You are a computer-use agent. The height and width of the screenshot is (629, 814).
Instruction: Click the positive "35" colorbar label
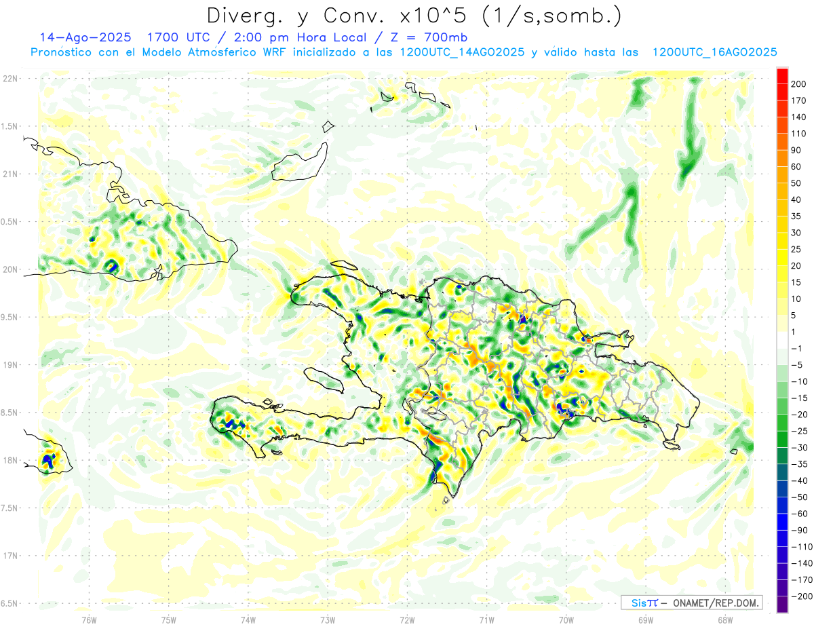click(796, 216)
